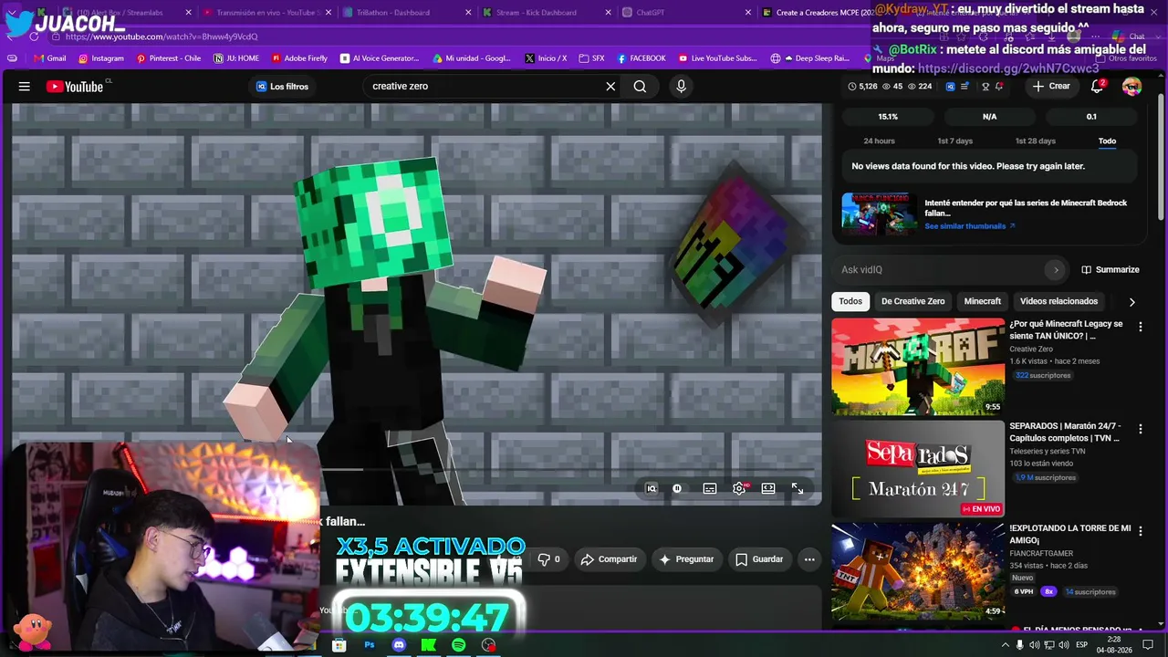Open the Adobe Firefly bookmark
Screen dimensions: 1168x657
pos(299,58)
